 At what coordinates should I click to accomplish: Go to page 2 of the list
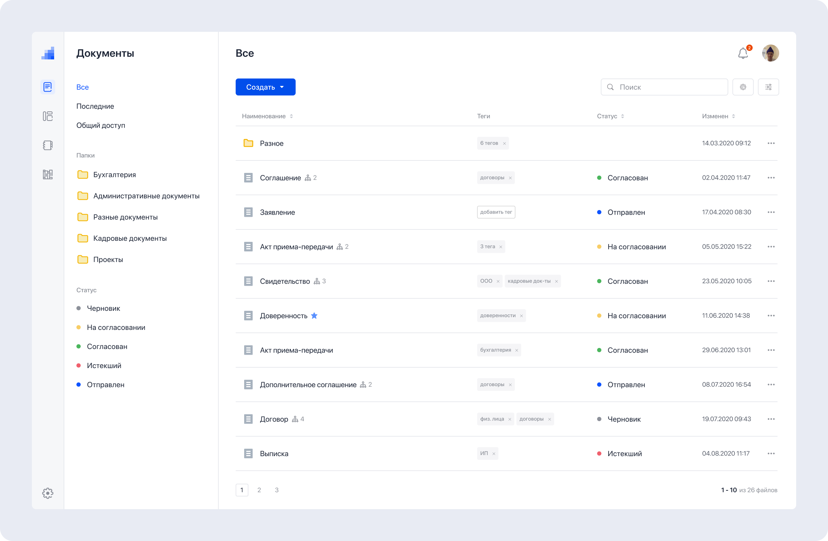[259, 490]
